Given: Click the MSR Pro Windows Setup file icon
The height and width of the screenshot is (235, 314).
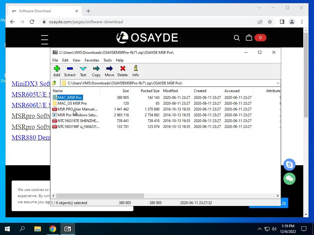Looking at the screenshot, I should tap(55, 115).
